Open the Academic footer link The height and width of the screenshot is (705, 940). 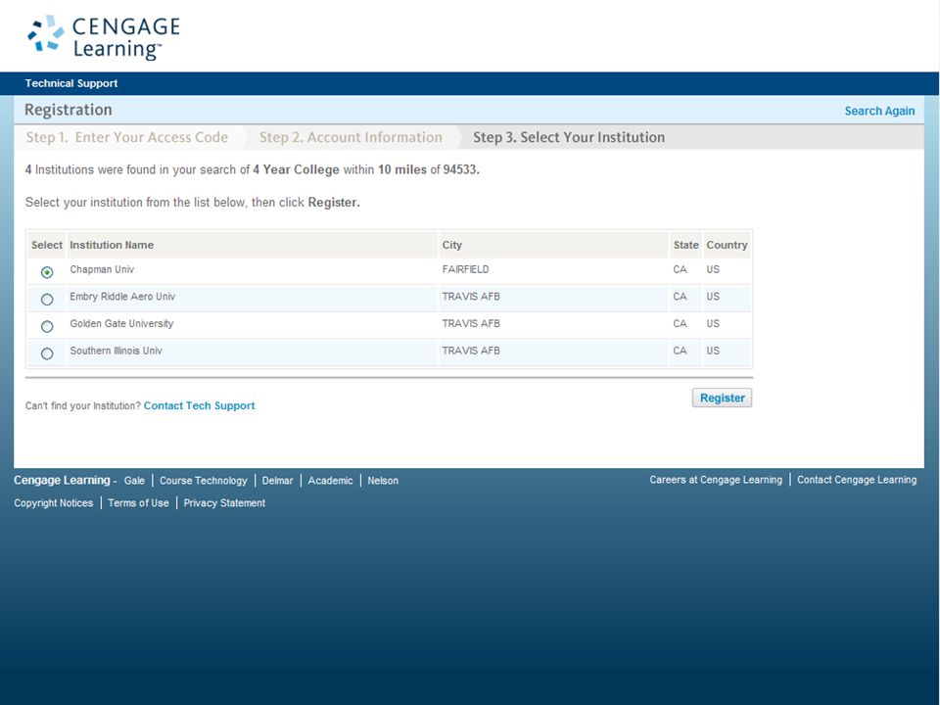(330, 481)
